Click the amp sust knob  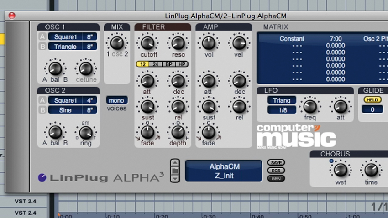209,107
